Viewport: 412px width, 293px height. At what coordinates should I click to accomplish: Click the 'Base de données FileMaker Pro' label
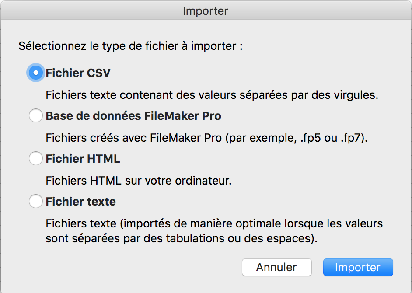(x=133, y=116)
